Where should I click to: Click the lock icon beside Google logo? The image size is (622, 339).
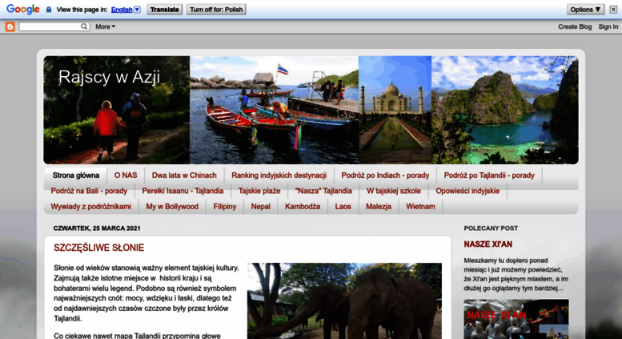coord(49,10)
